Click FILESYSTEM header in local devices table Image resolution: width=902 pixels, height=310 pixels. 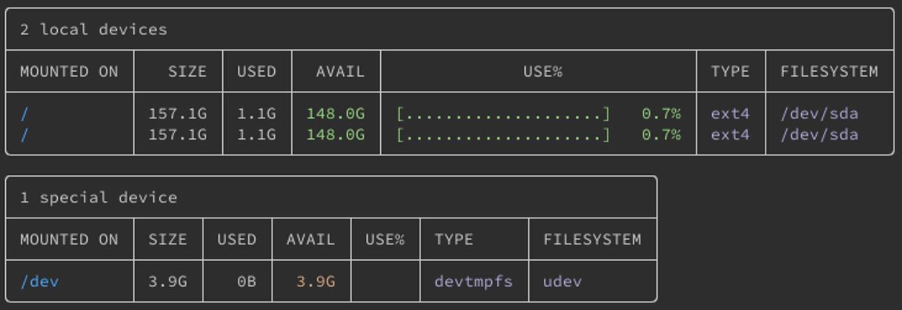pyautogui.click(x=829, y=71)
